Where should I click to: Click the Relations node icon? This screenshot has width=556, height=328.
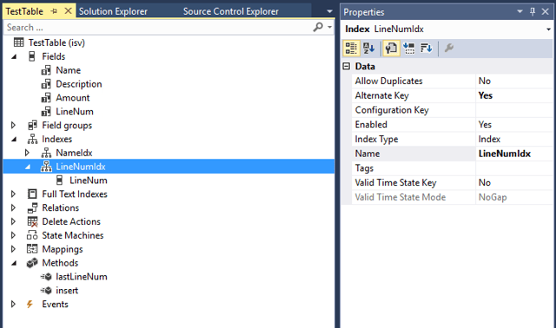pyautogui.click(x=32, y=207)
